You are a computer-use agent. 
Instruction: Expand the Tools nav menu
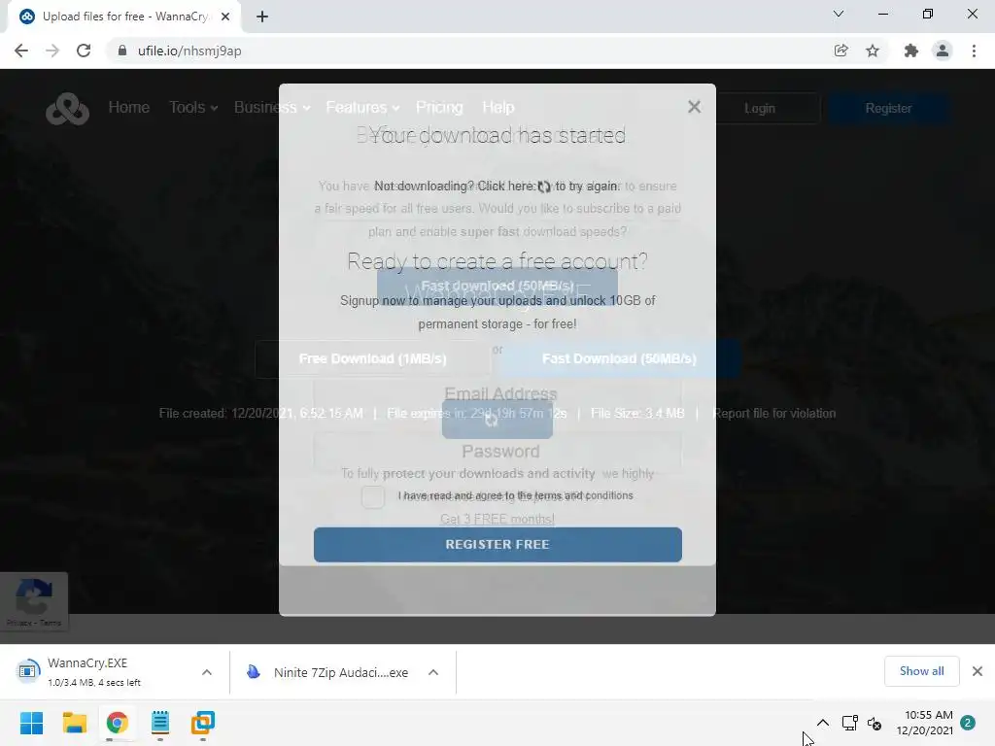pyautogui.click(x=193, y=107)
